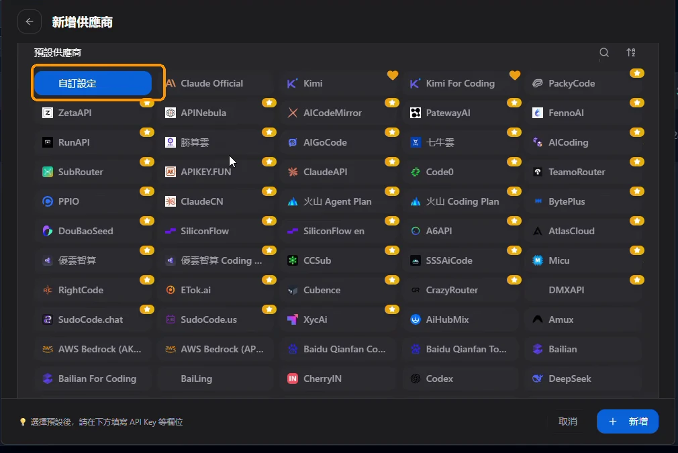The width and height of the screenshot is (678, 453).
Task: Click the back arrow button
Action: tap(30, 21)
